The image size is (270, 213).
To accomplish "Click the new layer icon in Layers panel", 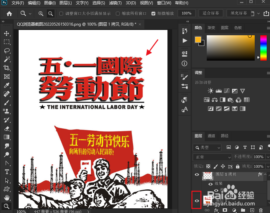I will pos(252,210).
